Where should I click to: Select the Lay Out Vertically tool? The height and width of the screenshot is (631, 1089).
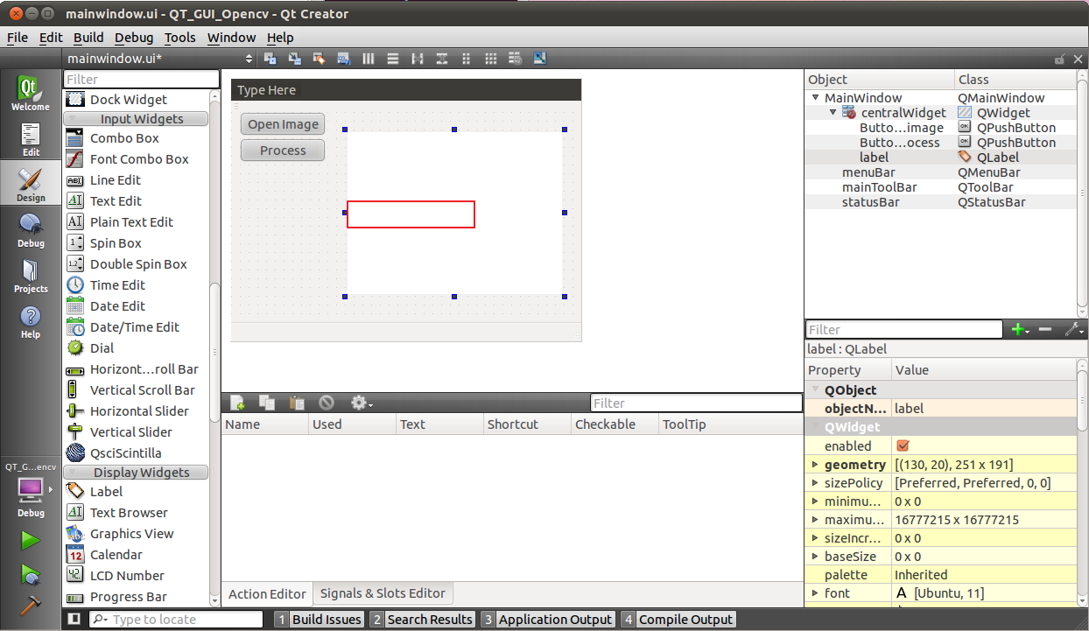click(x=393, y=58)
